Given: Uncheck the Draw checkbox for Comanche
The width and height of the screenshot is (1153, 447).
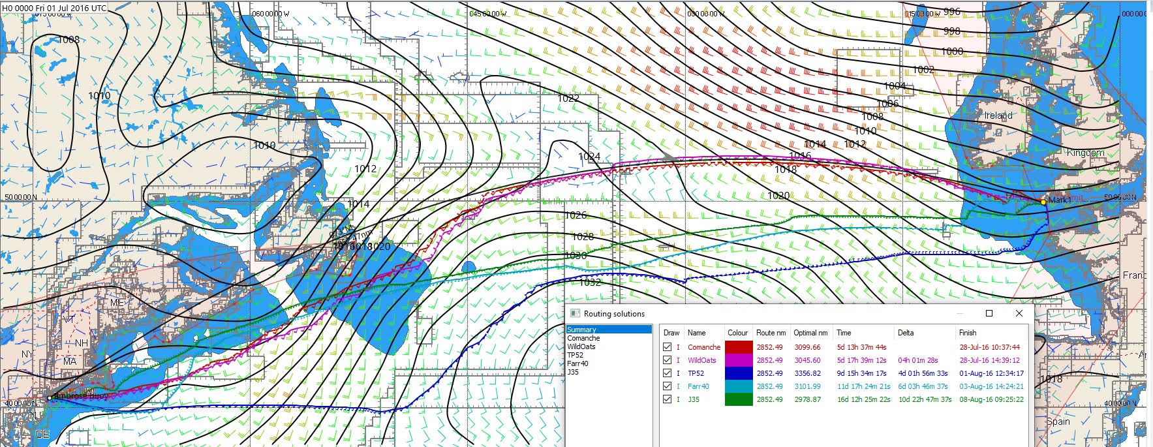Looking at the screenshot, I should (x=667, y=347).
